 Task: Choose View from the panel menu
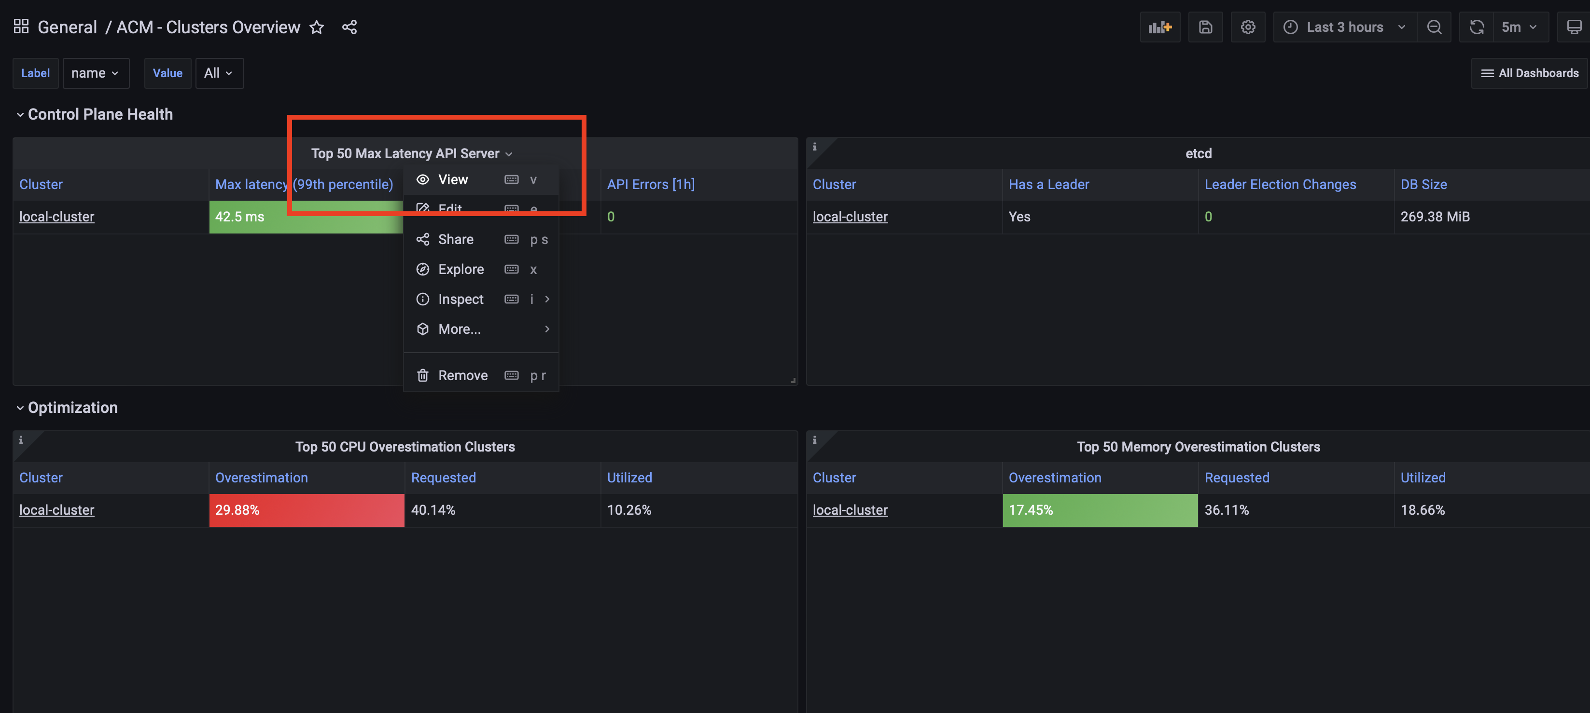[x=481, y=179]
